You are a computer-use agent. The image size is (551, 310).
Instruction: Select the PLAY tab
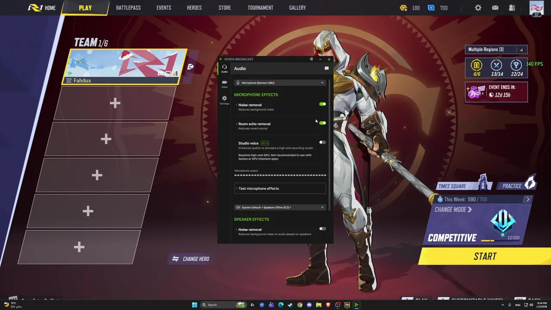pyautogui.click(x=85, y=8)
